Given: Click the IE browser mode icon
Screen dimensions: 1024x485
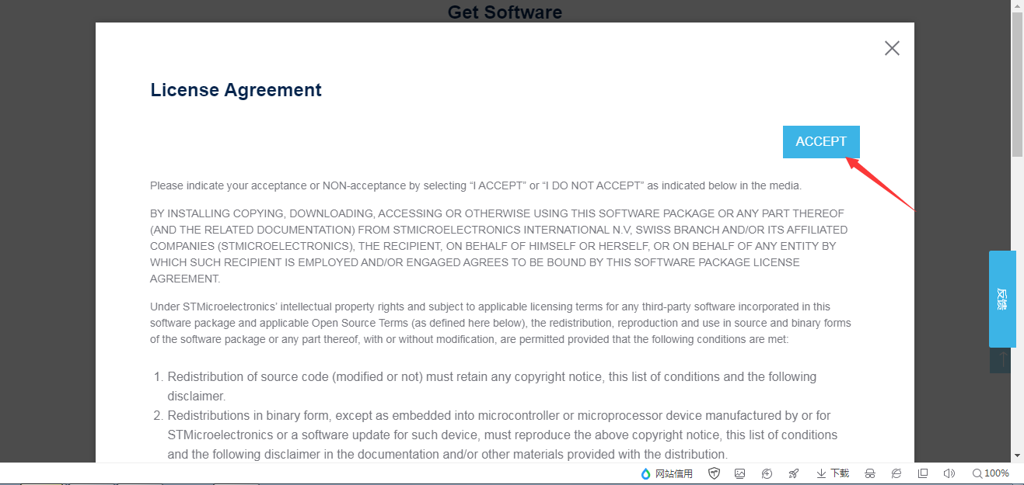Looking at the screenshot, I should [x=896, y=473].
